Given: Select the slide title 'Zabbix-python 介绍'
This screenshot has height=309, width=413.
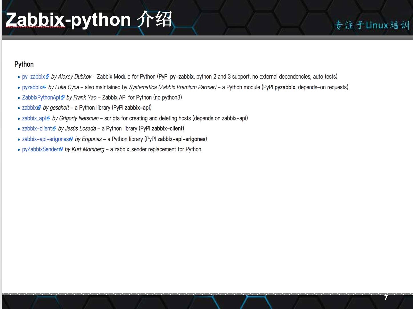Looking at the screenshot, I should [89, 19].
